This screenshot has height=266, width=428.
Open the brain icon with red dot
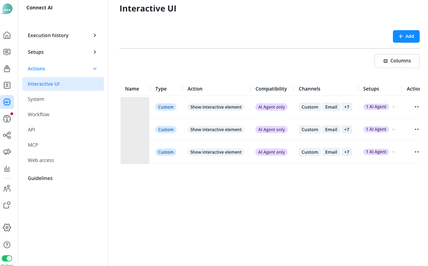7,119
